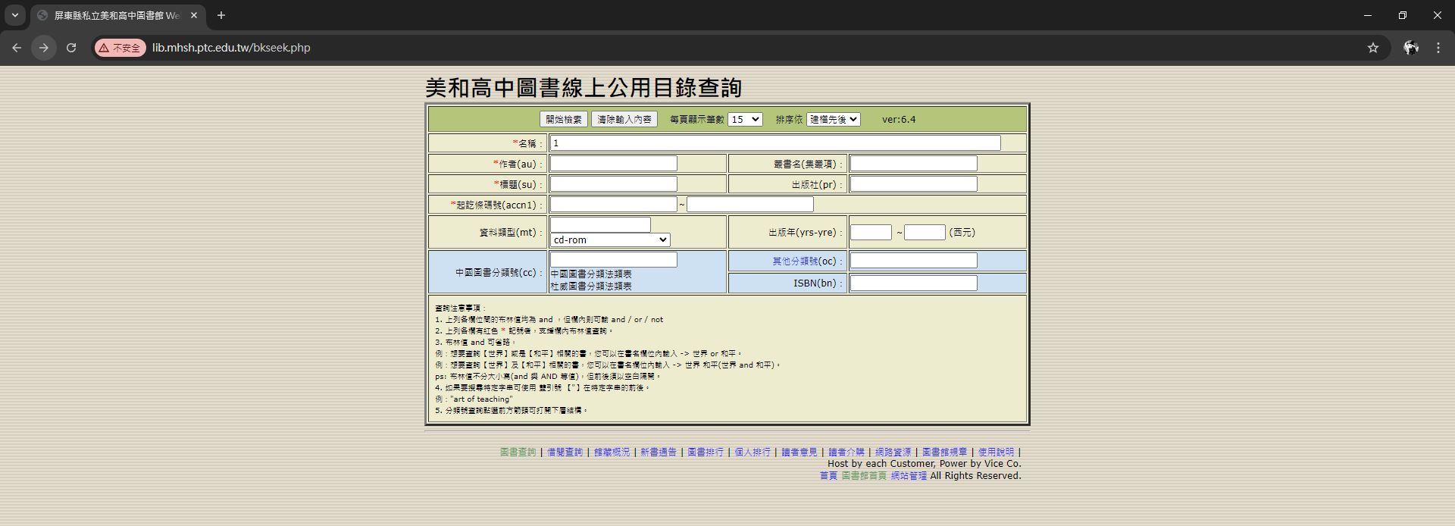Focus the ISBN(bn) input field
Screen dimensions: 1455x526
tap(913, 283)
